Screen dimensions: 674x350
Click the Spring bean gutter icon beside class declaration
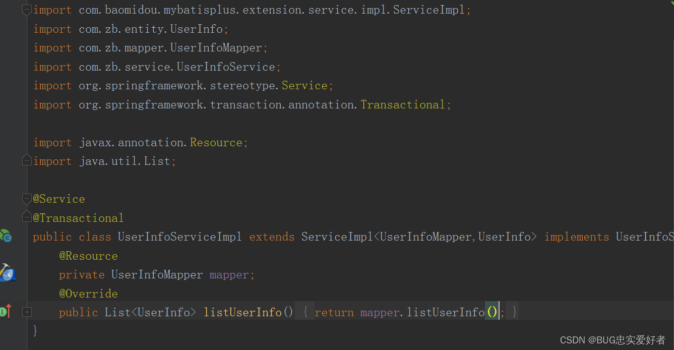click(x=6, y=236)
